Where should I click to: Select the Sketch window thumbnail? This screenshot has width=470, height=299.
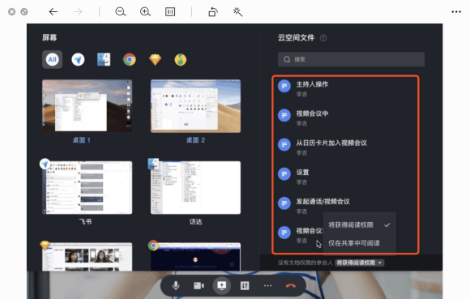[x=88, y=256]
